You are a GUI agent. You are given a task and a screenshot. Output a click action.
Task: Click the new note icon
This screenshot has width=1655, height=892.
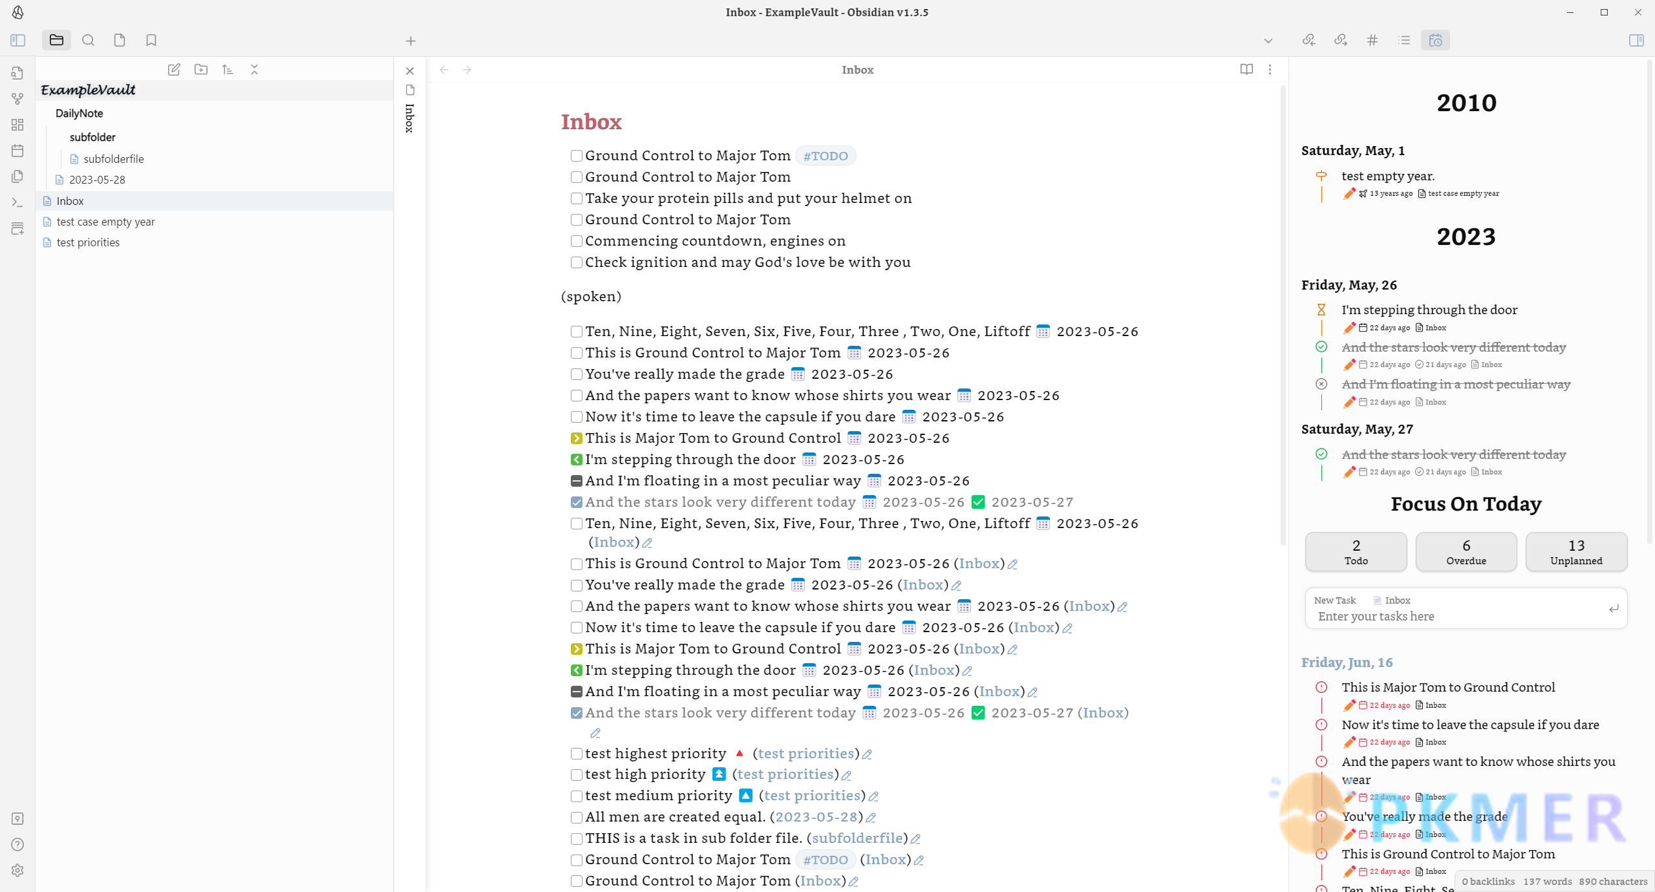pyautogui.click(x=174, y=69)
